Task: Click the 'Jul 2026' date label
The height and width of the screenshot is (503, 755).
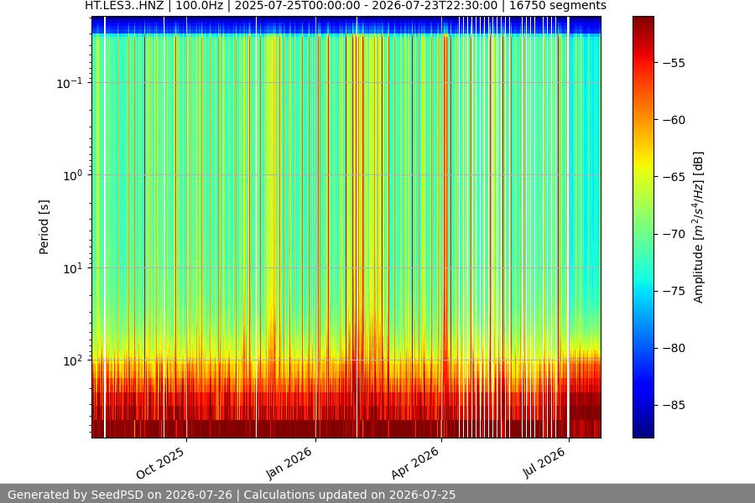Action: [x=544, y=463]
